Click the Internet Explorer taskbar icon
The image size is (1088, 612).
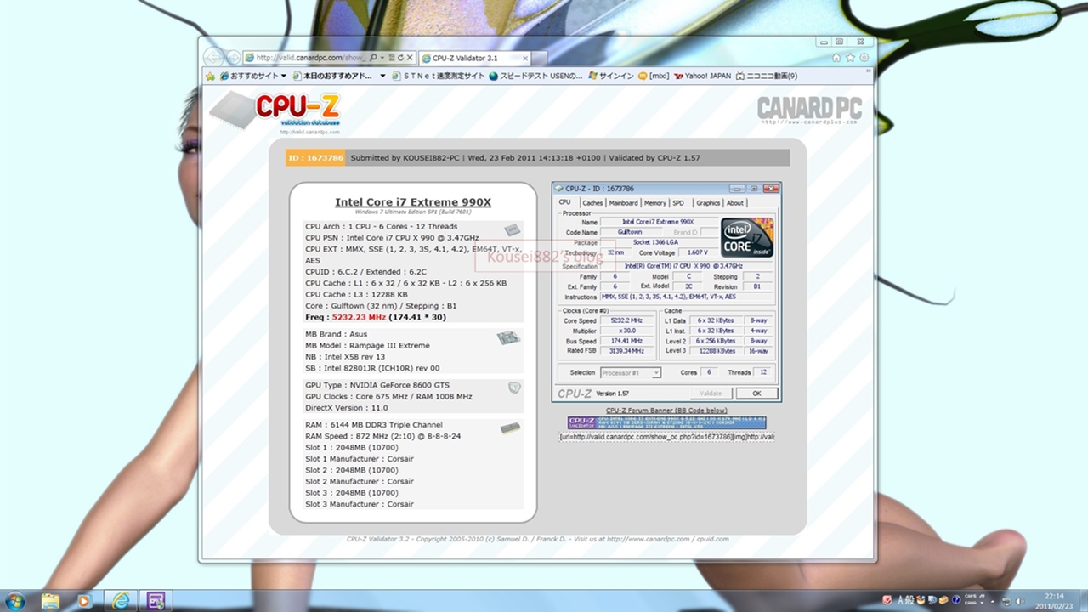click(121, 601)
